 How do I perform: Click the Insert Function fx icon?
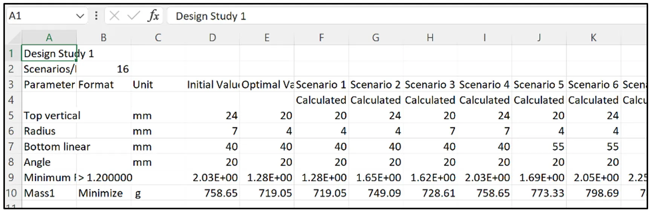(x=153, y=16)
